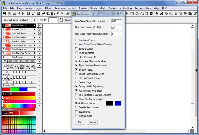Click Ok in Preferences dialog
This screenshot has height=135, width=199.
point(80,122)
